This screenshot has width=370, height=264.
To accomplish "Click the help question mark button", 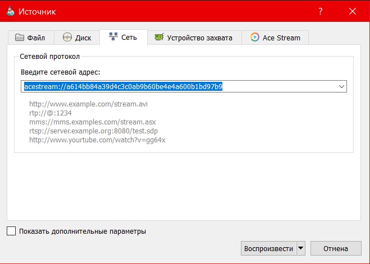I will click(320, 11).
